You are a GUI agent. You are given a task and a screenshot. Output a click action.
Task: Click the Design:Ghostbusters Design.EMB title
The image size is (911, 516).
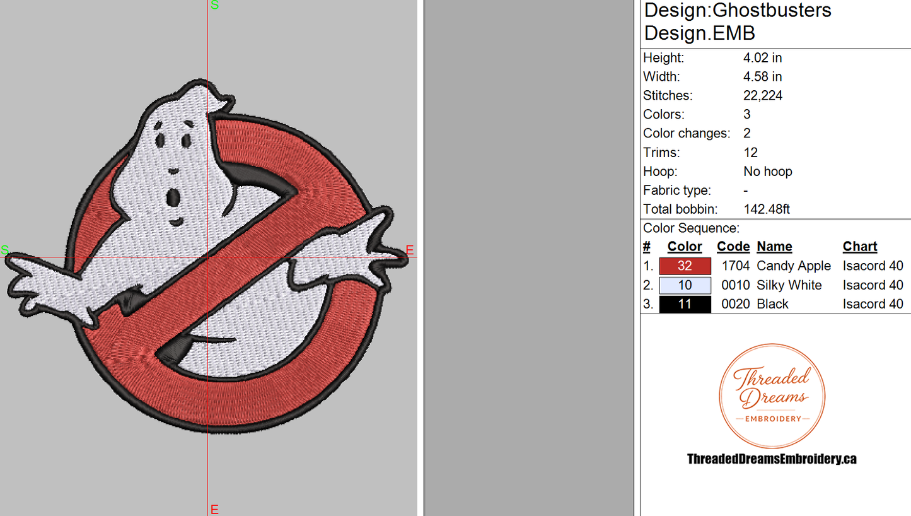(738, 21)
